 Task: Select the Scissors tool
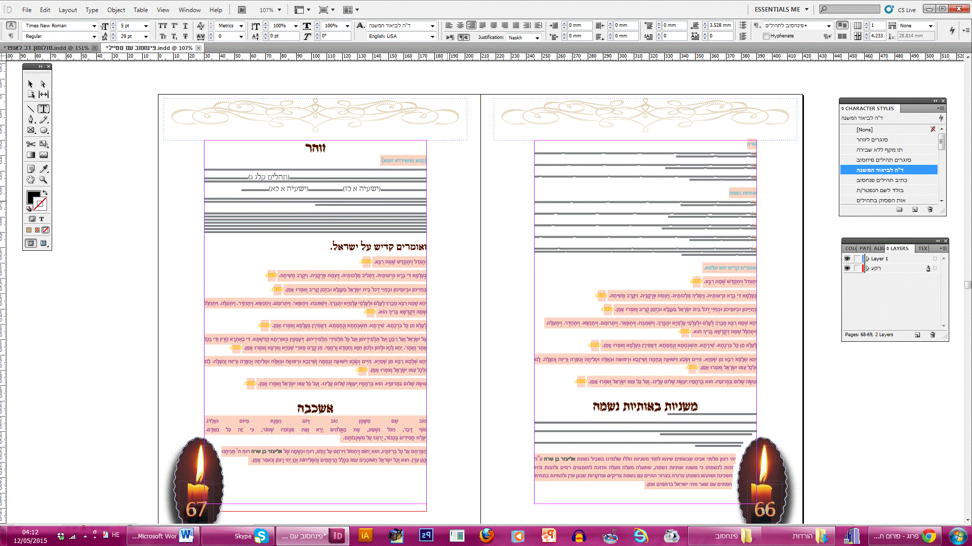pyautogui.click(x=31, y=144)
